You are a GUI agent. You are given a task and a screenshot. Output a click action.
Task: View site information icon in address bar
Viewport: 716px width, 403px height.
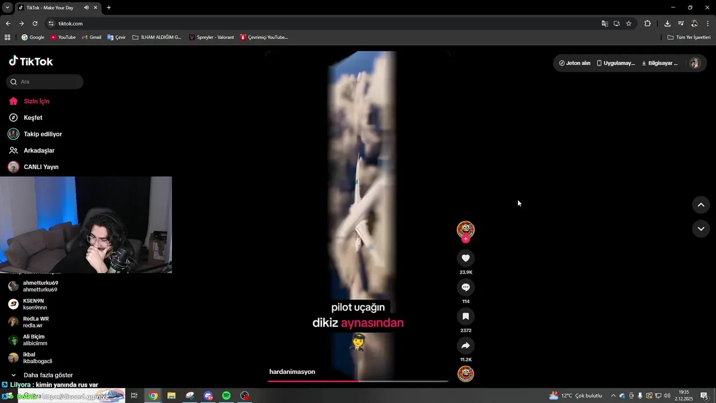[51, 24]
